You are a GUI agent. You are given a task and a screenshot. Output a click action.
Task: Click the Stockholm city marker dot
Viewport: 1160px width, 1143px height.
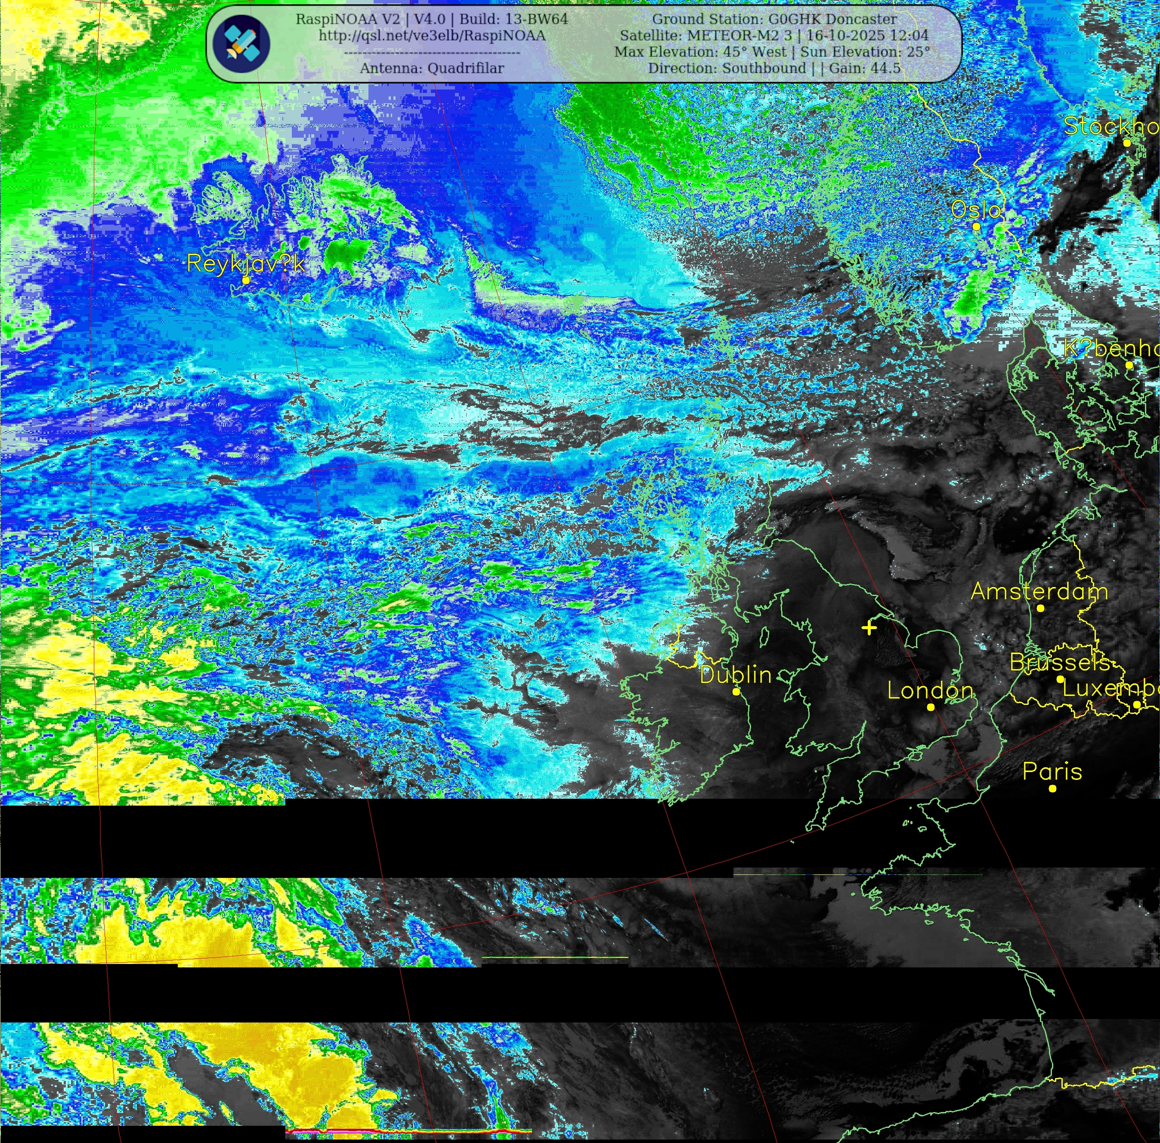point(1127,143)
